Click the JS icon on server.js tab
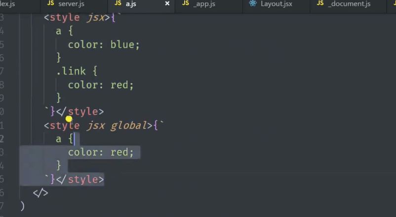This screenshot has height=217, width=396. point(50,3)
